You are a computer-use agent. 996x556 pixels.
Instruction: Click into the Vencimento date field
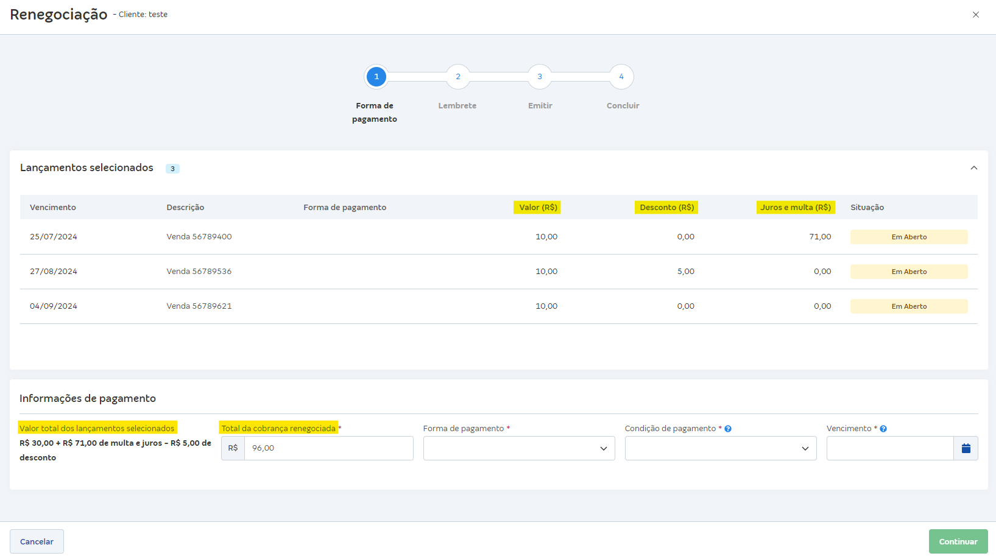point(889,448)
